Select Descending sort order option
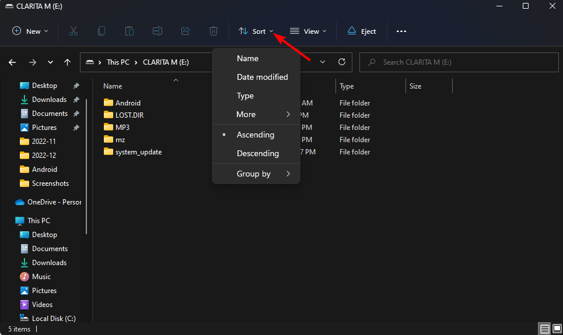Viewport: 563px width, 335px height. tap(257, 153)
